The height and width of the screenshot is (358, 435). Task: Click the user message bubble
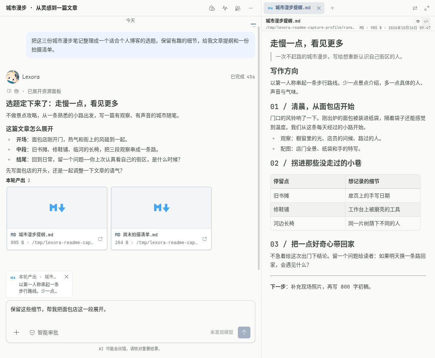(x=141, y=45)
